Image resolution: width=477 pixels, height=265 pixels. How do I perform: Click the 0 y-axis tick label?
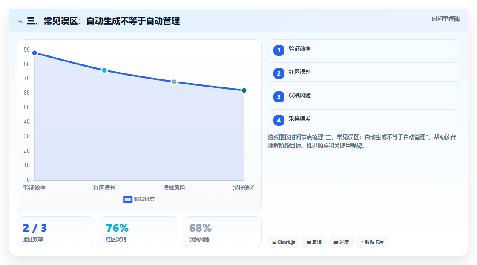point(28,180)
